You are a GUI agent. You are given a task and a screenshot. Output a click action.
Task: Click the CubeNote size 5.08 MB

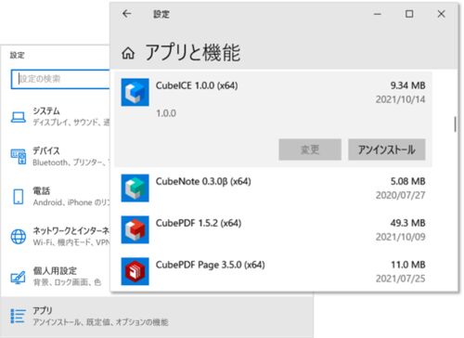(407, 181)
